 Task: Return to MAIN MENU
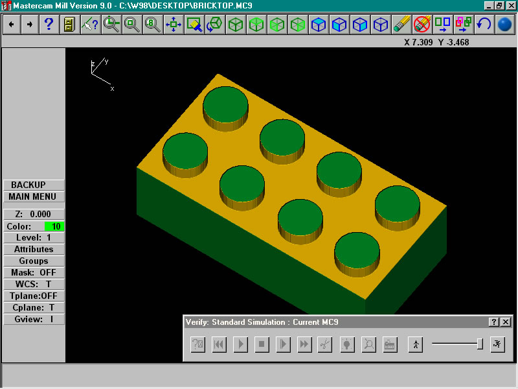click(34, 197)
